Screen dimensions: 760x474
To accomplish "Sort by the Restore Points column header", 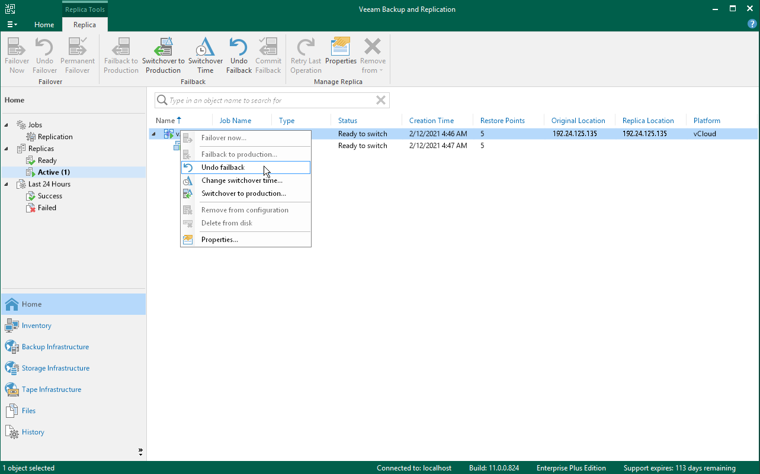I will (502, 121).
